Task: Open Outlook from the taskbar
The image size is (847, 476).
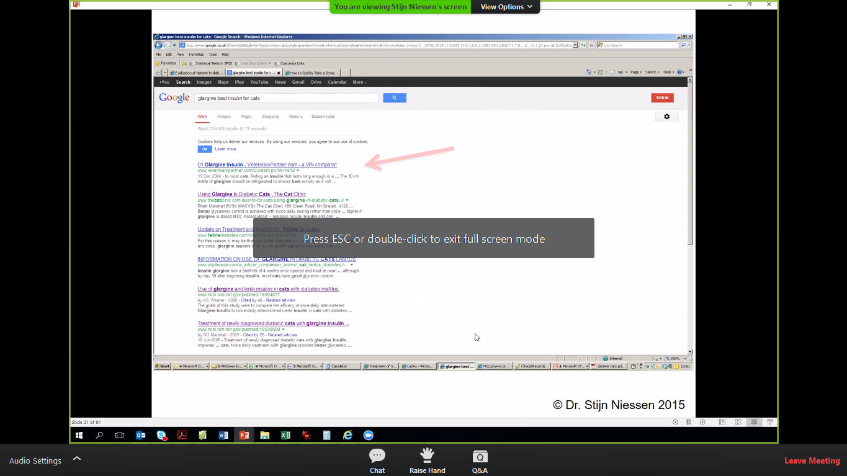Action: [x=141, y=436]
